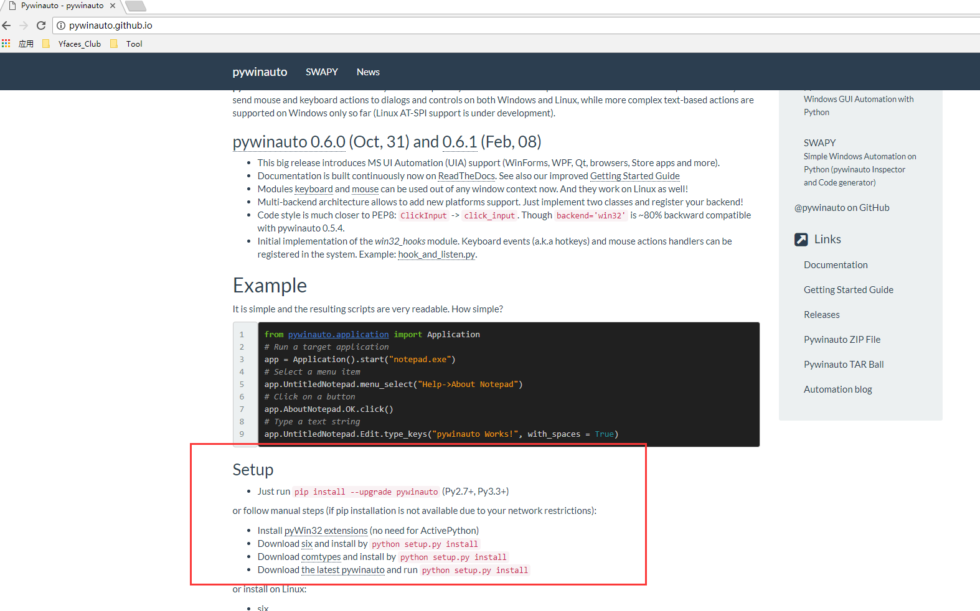Image resolution: width=980 pixels, height=611 pixels.
Task: Open the hook_and_listen.py example link
Action: 436,254
